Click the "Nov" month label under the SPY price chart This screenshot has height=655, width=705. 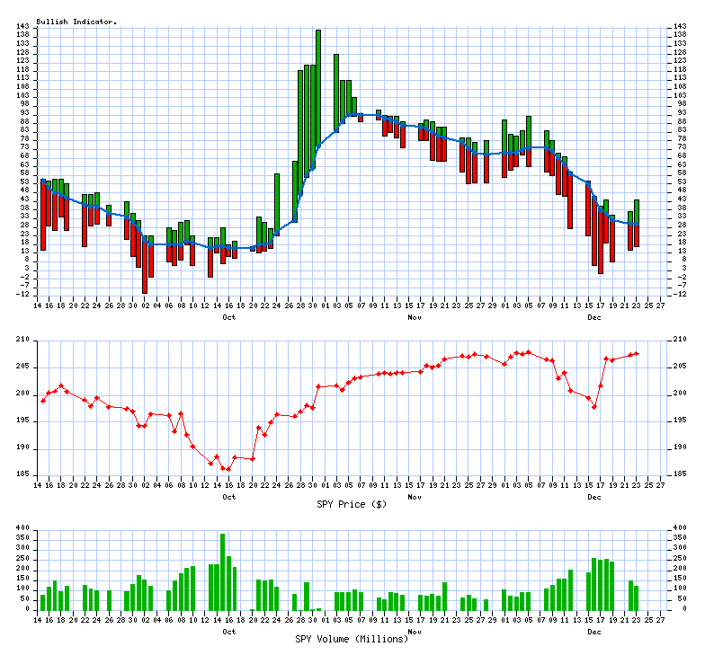[x=415, y=497]
